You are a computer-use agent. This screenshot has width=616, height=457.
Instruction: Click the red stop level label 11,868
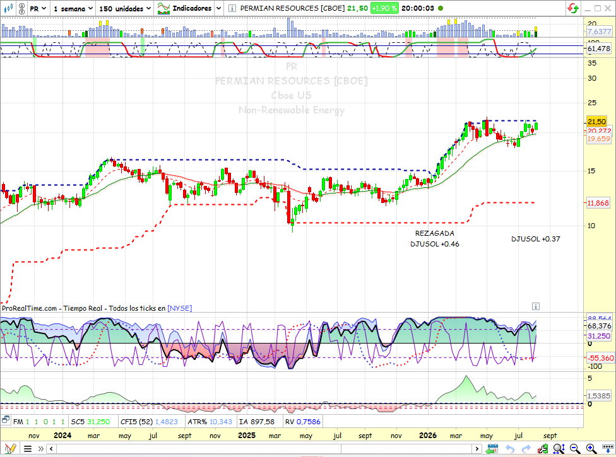coord(598,203)
